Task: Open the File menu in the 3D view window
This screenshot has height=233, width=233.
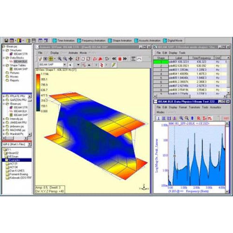Action: (40, 53)
